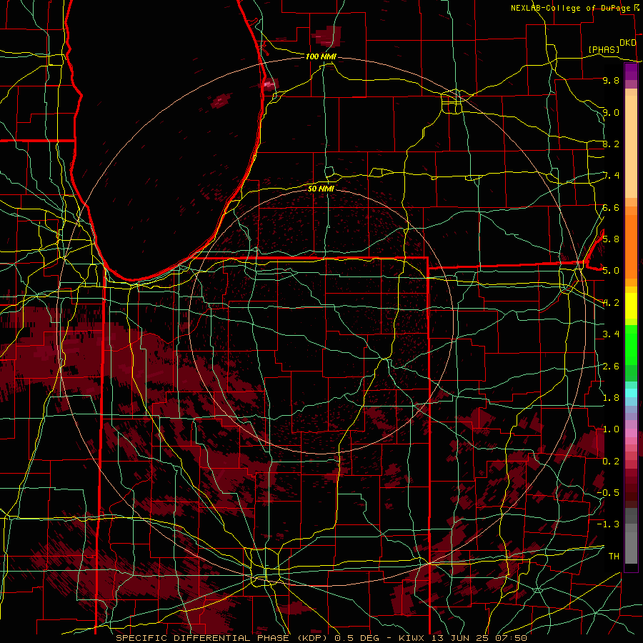Viewport: 643px width, 643px height.
Task: Click the TH label at the bottom of the scale
Action: (614, 556)
